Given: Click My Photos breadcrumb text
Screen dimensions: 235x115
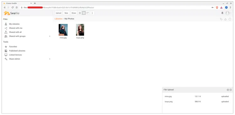Looking at the screenshot, I should [x=69, y=19].
